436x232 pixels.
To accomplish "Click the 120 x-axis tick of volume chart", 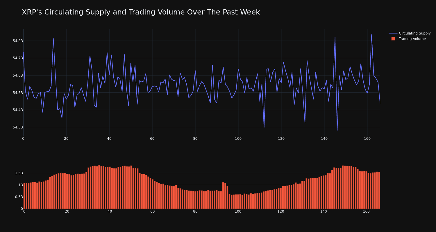I will coord(281,211).
